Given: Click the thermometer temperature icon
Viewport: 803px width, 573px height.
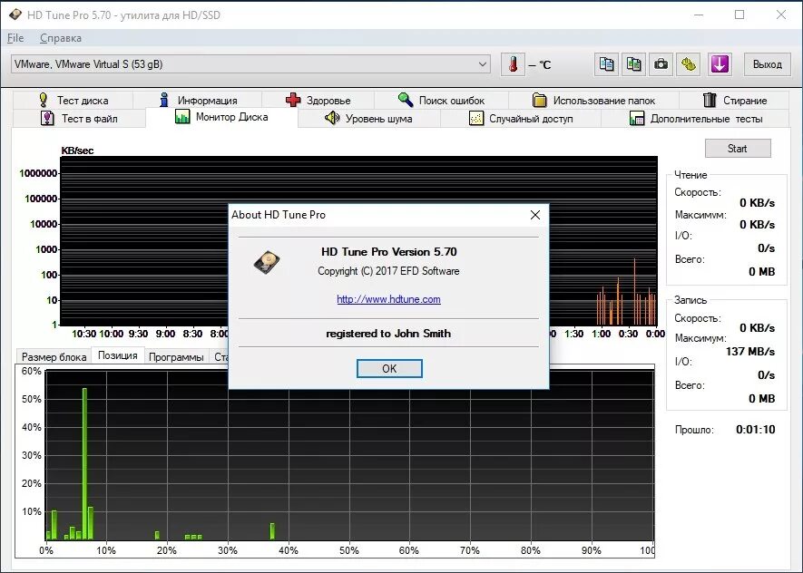Looking at the screenshot, I should click(x=513, y=64).
